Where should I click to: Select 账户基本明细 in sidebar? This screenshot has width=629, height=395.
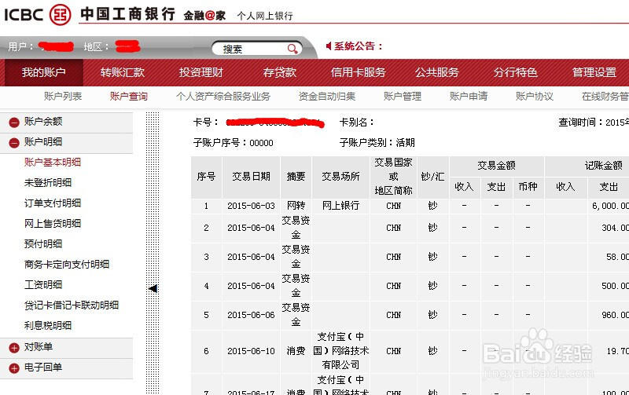[53, 163]
